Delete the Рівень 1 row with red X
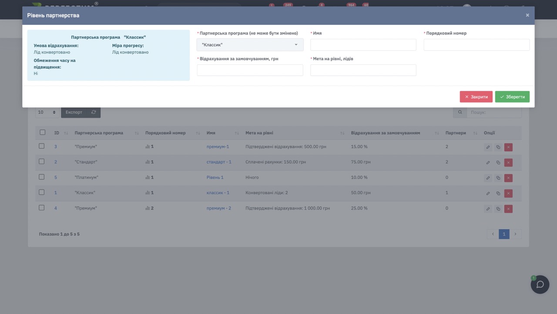Image resolution: width=557 pixels, height=314 pixels. [508, 178]
